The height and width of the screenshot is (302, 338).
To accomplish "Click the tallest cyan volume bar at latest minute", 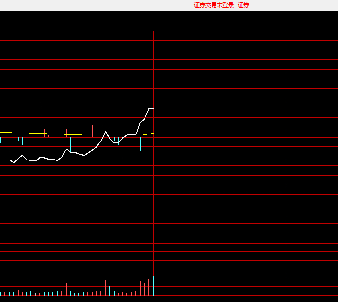I will tap(154, 286).
